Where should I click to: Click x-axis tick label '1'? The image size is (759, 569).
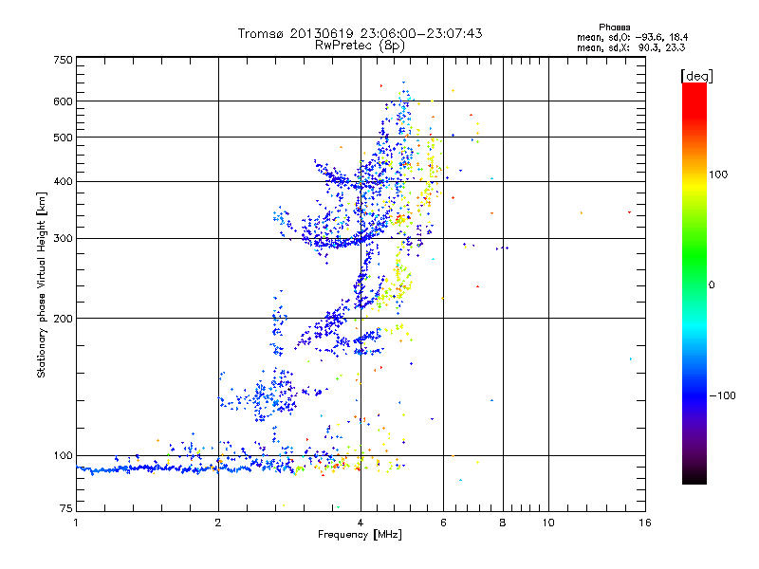(76, 523)
